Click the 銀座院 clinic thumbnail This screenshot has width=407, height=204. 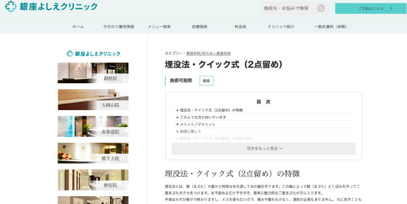tap(93, 73)
